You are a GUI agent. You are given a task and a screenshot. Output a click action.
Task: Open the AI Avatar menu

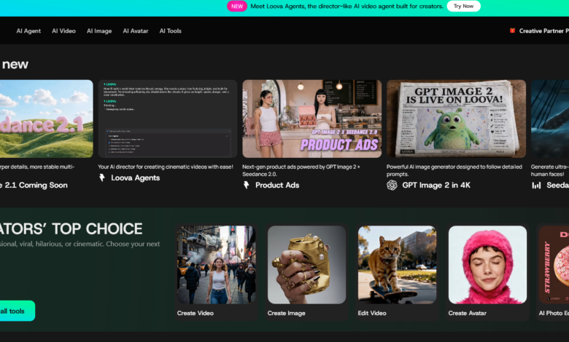136,31
